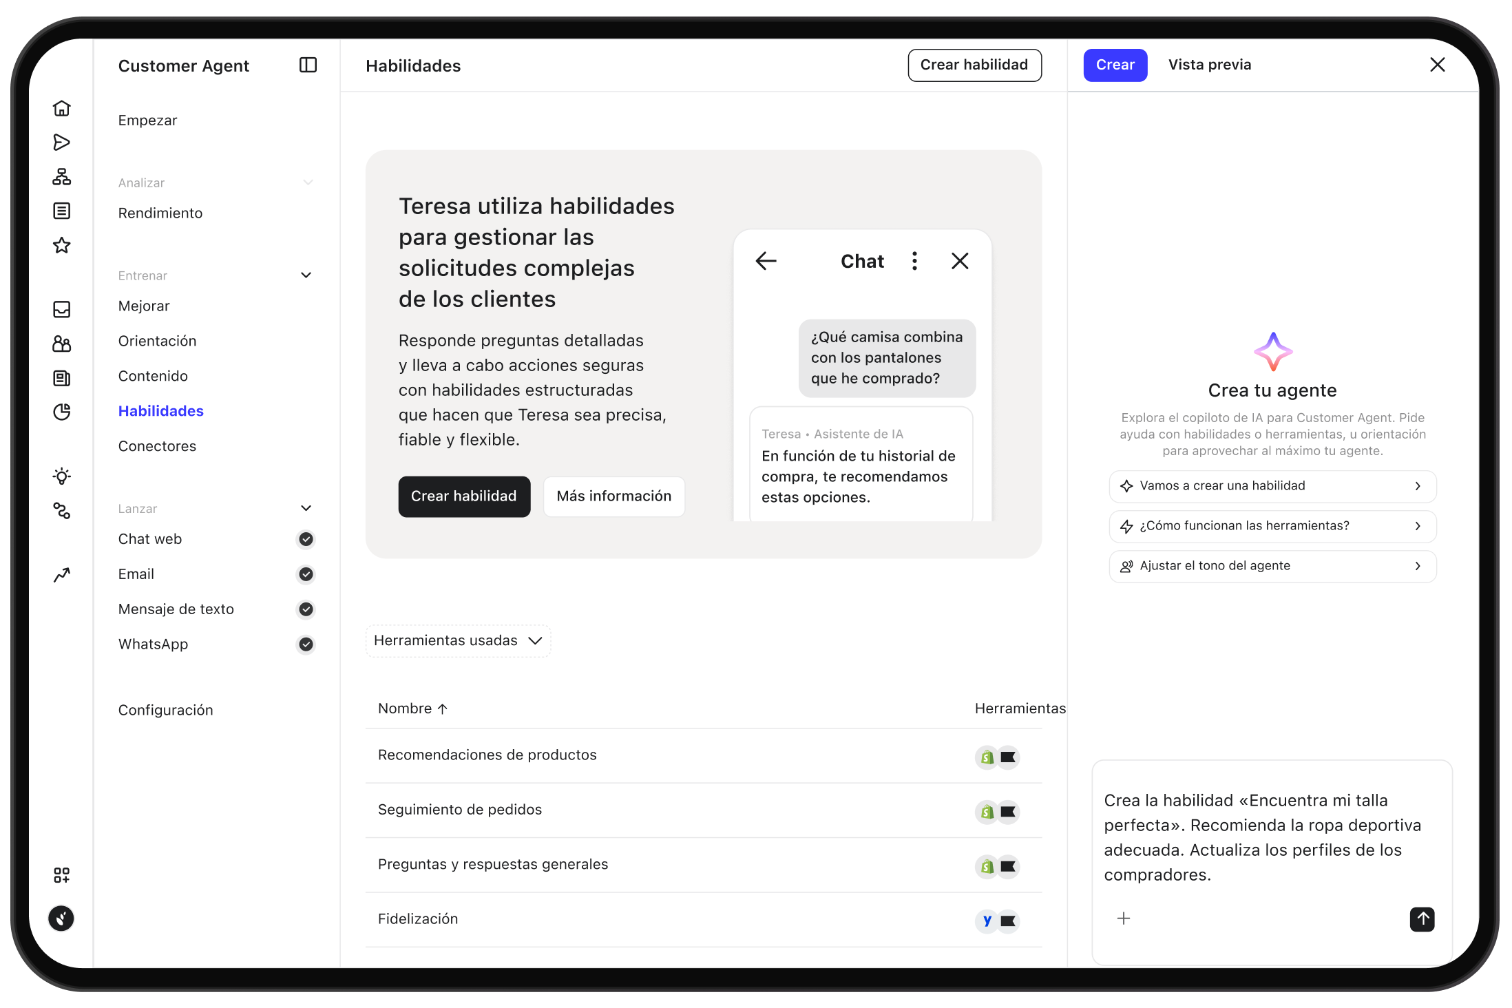Viewport: 1512px width, 1008px height.
Task: Open Conectores in the sidebar menu
Action: click(157, 446)
